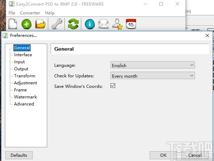
Task: Select Advanced in the preferences tree
Action: [24, 104]
